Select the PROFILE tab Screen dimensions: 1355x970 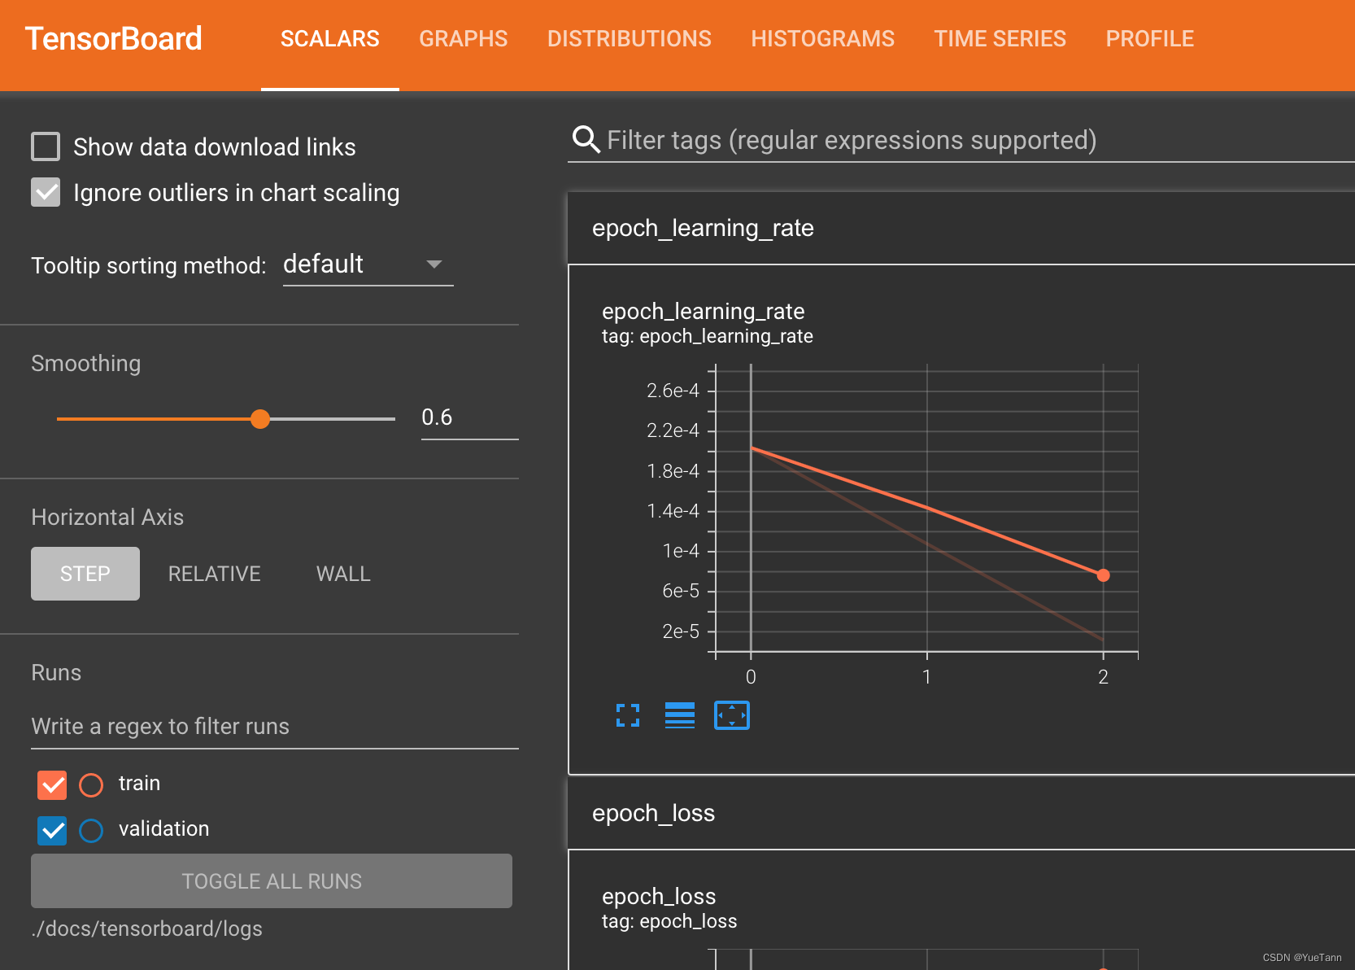point(1149,38)
